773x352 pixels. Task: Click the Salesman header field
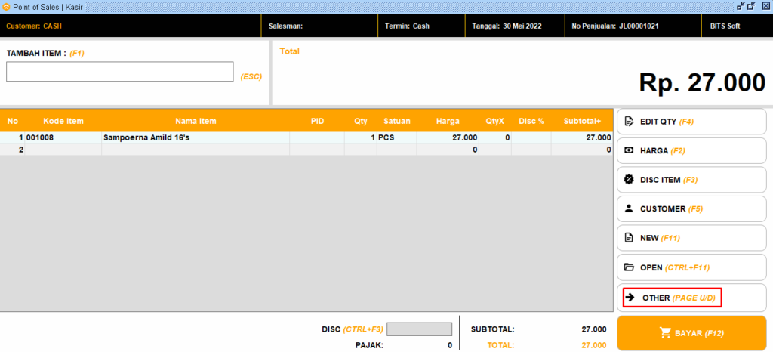(319, 26)
